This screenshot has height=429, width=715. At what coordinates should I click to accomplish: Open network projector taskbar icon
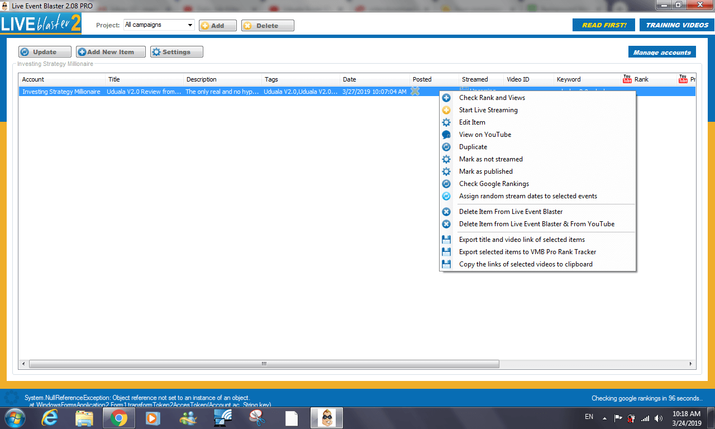coord(222,418)
